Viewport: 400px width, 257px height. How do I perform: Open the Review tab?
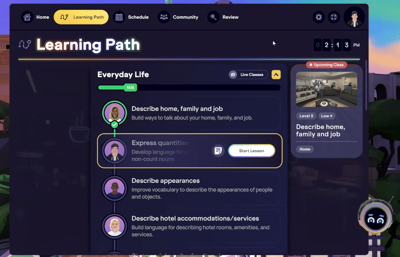[224, 17]
